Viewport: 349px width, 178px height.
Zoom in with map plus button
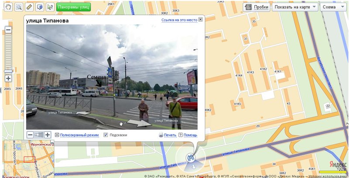coord(8,78)
